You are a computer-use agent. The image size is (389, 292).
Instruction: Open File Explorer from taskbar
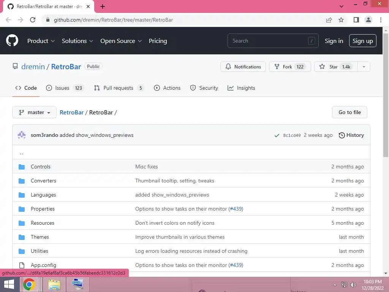tap(54, 284)
